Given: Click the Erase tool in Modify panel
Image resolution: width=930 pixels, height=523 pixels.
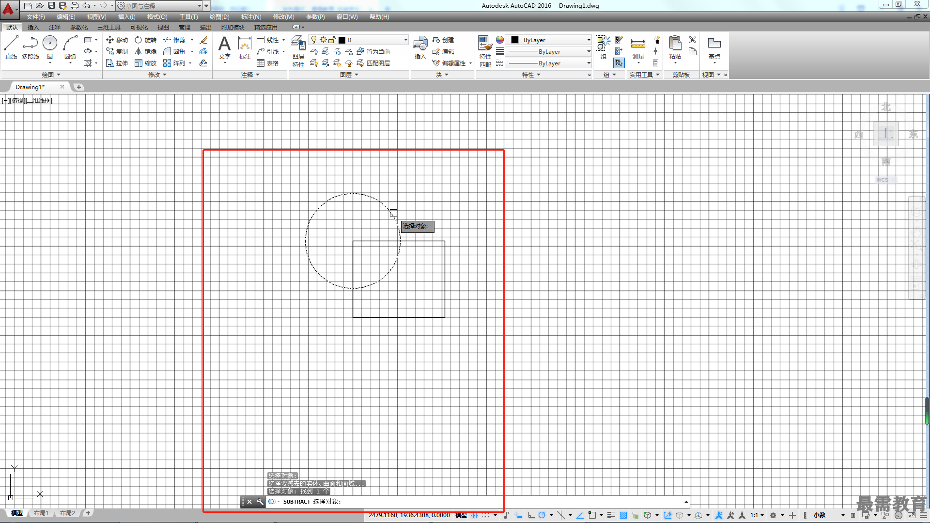Looking at the screenshot, I should point(204,40).
